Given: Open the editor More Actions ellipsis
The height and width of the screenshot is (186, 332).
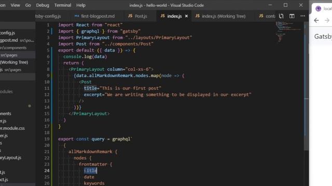Looking at the screenshot, I should tap(303, 16).
